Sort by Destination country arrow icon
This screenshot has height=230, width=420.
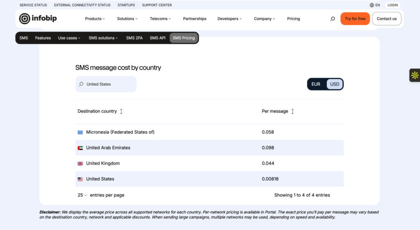point(121,111)
